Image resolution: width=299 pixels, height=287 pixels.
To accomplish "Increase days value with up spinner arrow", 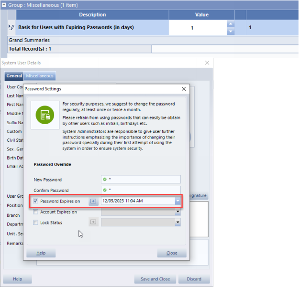I will pos(231,24).
